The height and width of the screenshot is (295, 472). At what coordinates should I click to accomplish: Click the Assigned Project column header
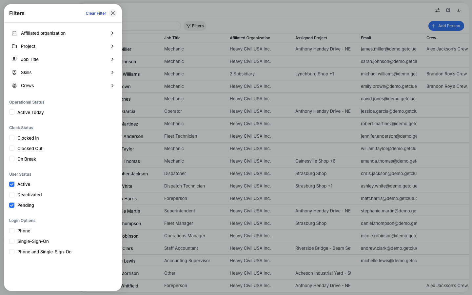[311, 38]
